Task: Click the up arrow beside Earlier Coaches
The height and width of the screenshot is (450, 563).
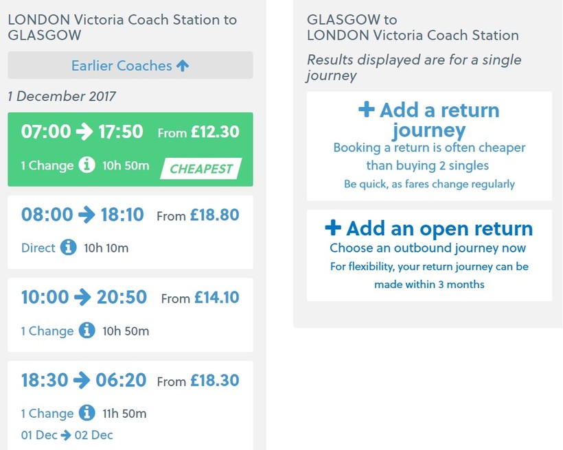Action: tap(182, 66)
